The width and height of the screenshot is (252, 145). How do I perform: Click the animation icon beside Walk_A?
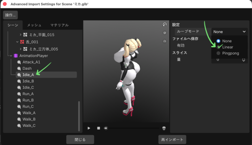(19, 113)
